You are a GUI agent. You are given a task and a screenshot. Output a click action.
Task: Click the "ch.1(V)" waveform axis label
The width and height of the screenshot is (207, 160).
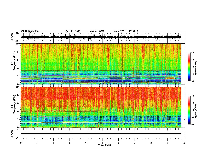(13, 37)
